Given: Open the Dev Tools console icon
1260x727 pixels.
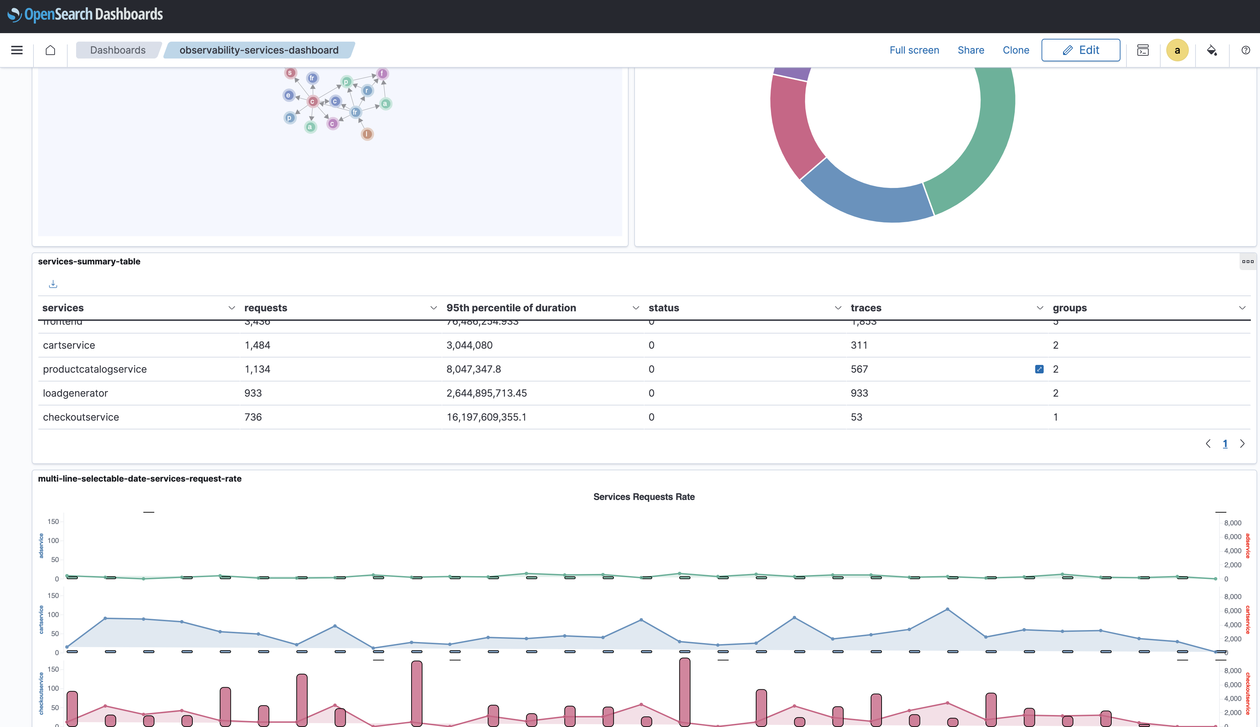Looking at the screenshot, I should (1143, 50).
